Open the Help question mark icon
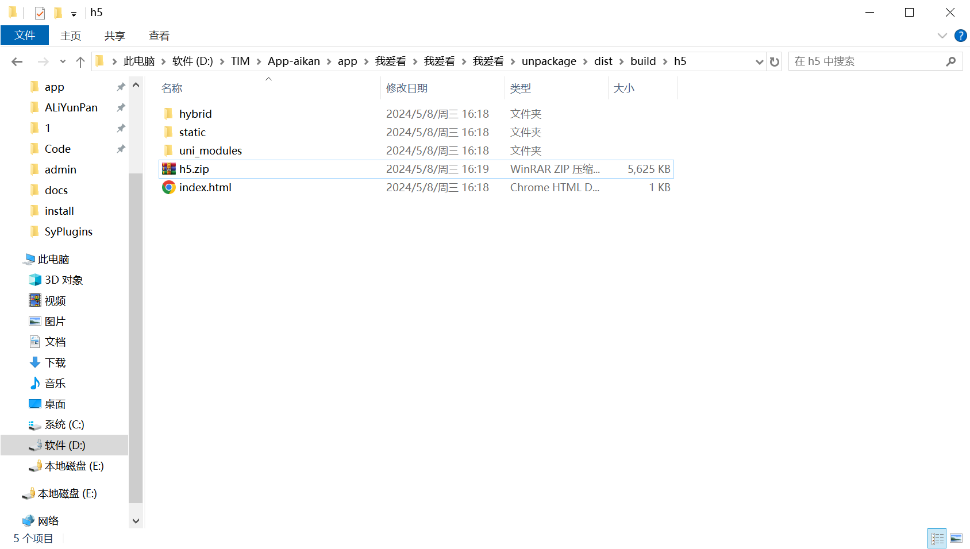Viewport: 970px width, 549px height. [x=960, y=36]
